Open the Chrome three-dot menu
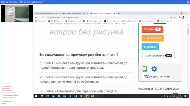 (187, 17)
